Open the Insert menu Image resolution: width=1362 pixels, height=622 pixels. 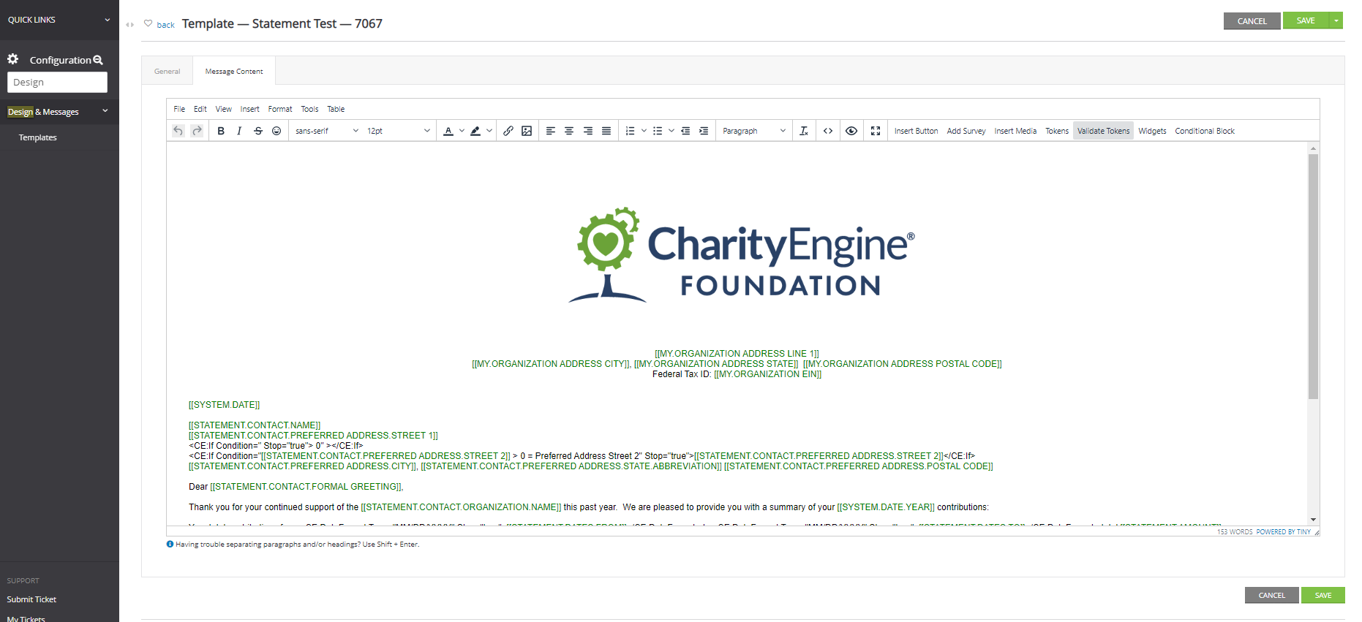click(250, 109)
